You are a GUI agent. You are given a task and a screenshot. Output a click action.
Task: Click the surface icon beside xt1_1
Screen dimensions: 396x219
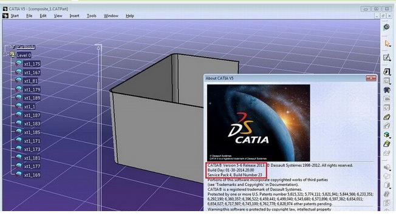click(19, 106)
